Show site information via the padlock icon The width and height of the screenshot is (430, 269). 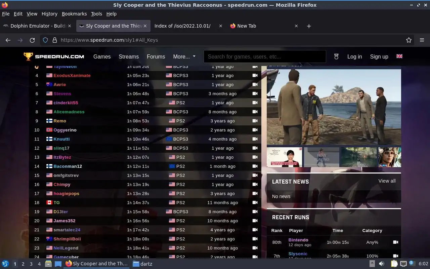54,40
